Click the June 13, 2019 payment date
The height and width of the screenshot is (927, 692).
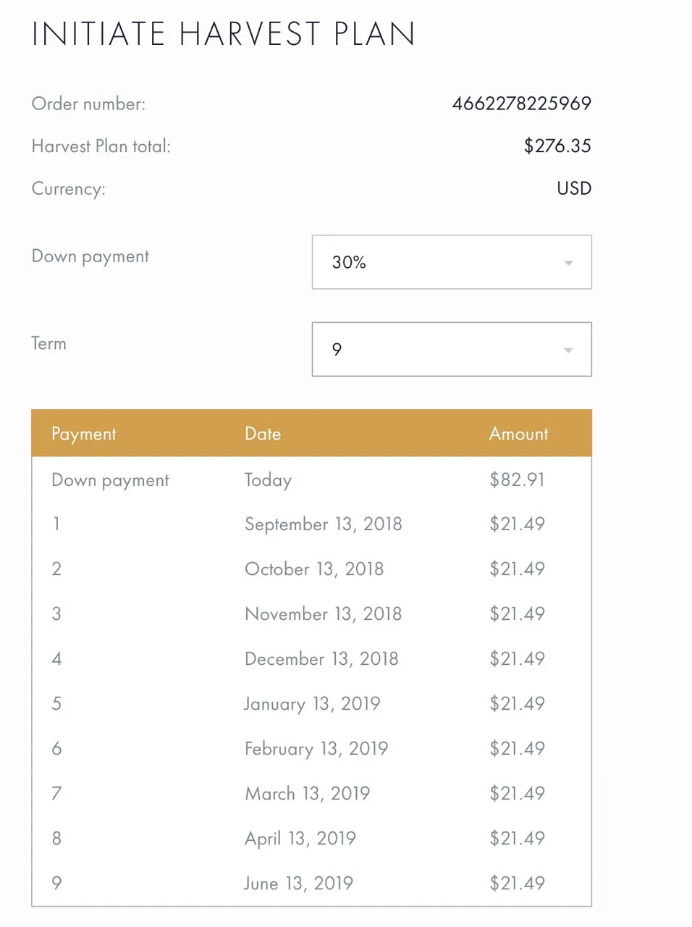299,884
